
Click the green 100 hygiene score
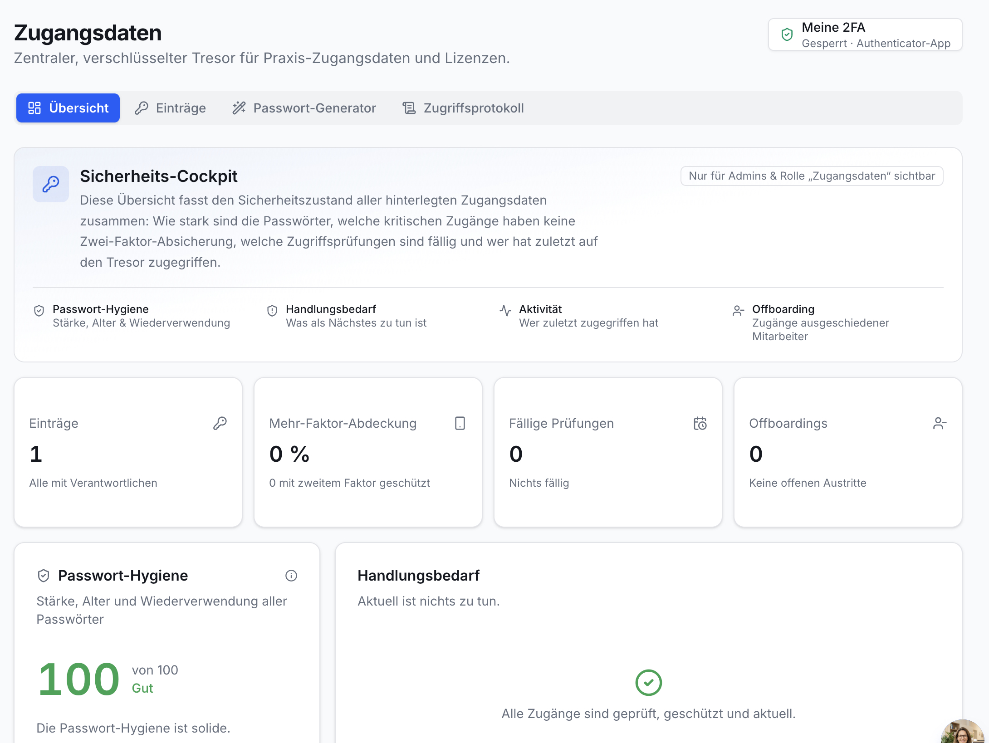[x=79, y=679]
